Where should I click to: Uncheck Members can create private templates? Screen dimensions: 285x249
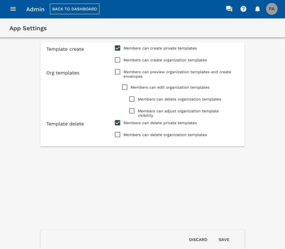pyautogui.click(x=118, y=48)
